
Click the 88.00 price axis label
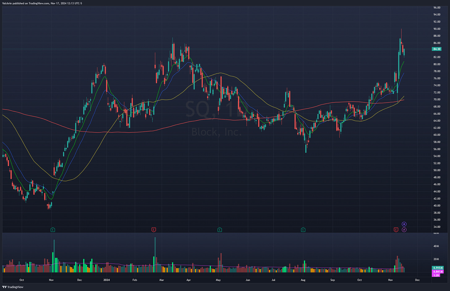(437, 36)
